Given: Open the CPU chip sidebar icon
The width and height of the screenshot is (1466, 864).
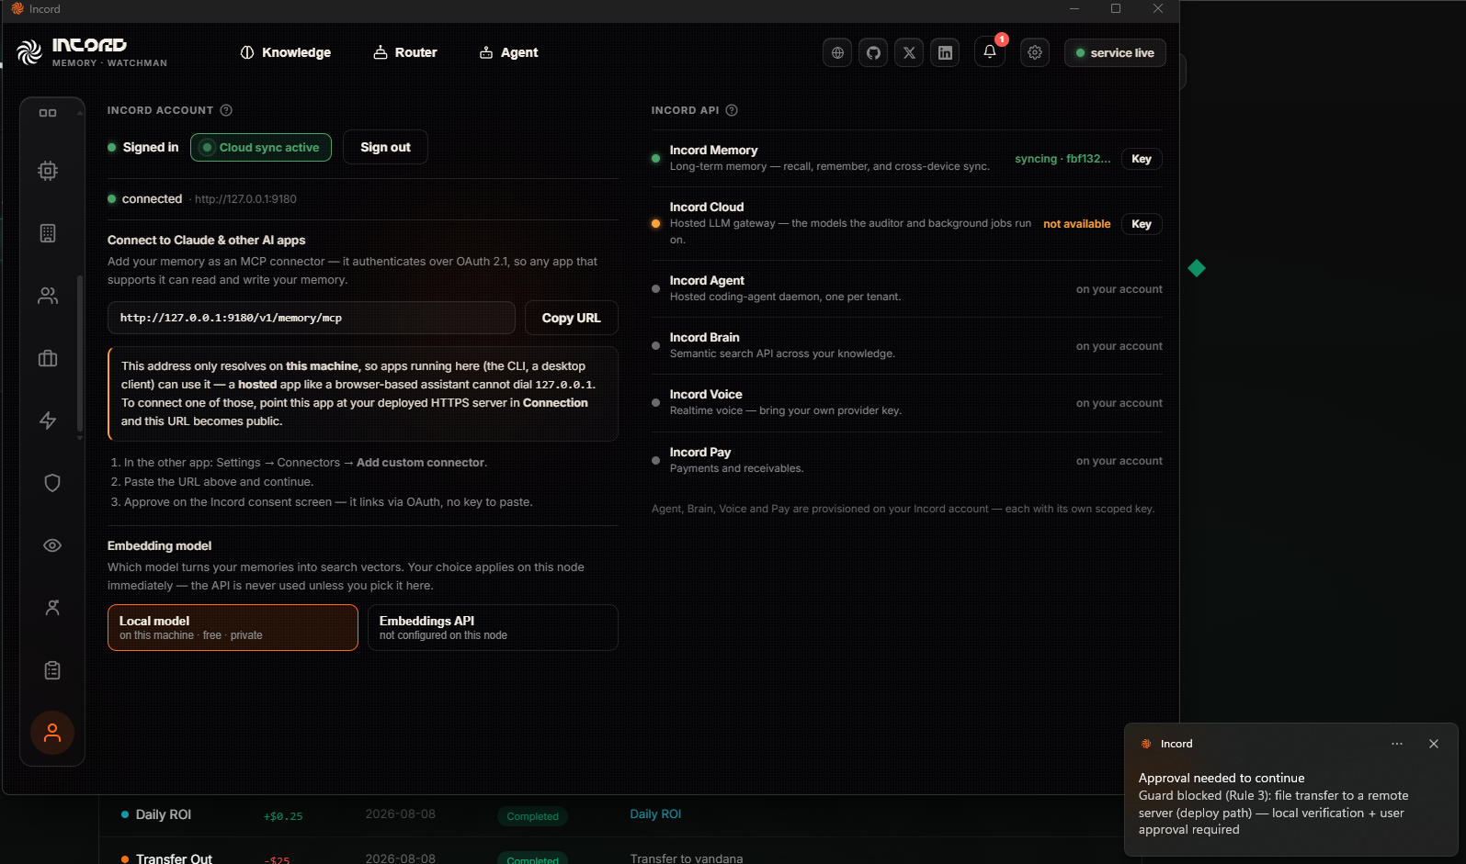Looking at the screenshot, I should click(48, 171).
